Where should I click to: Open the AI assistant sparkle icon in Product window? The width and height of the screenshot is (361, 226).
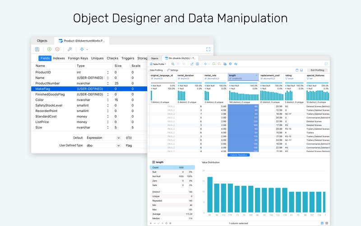pos(82,49)
